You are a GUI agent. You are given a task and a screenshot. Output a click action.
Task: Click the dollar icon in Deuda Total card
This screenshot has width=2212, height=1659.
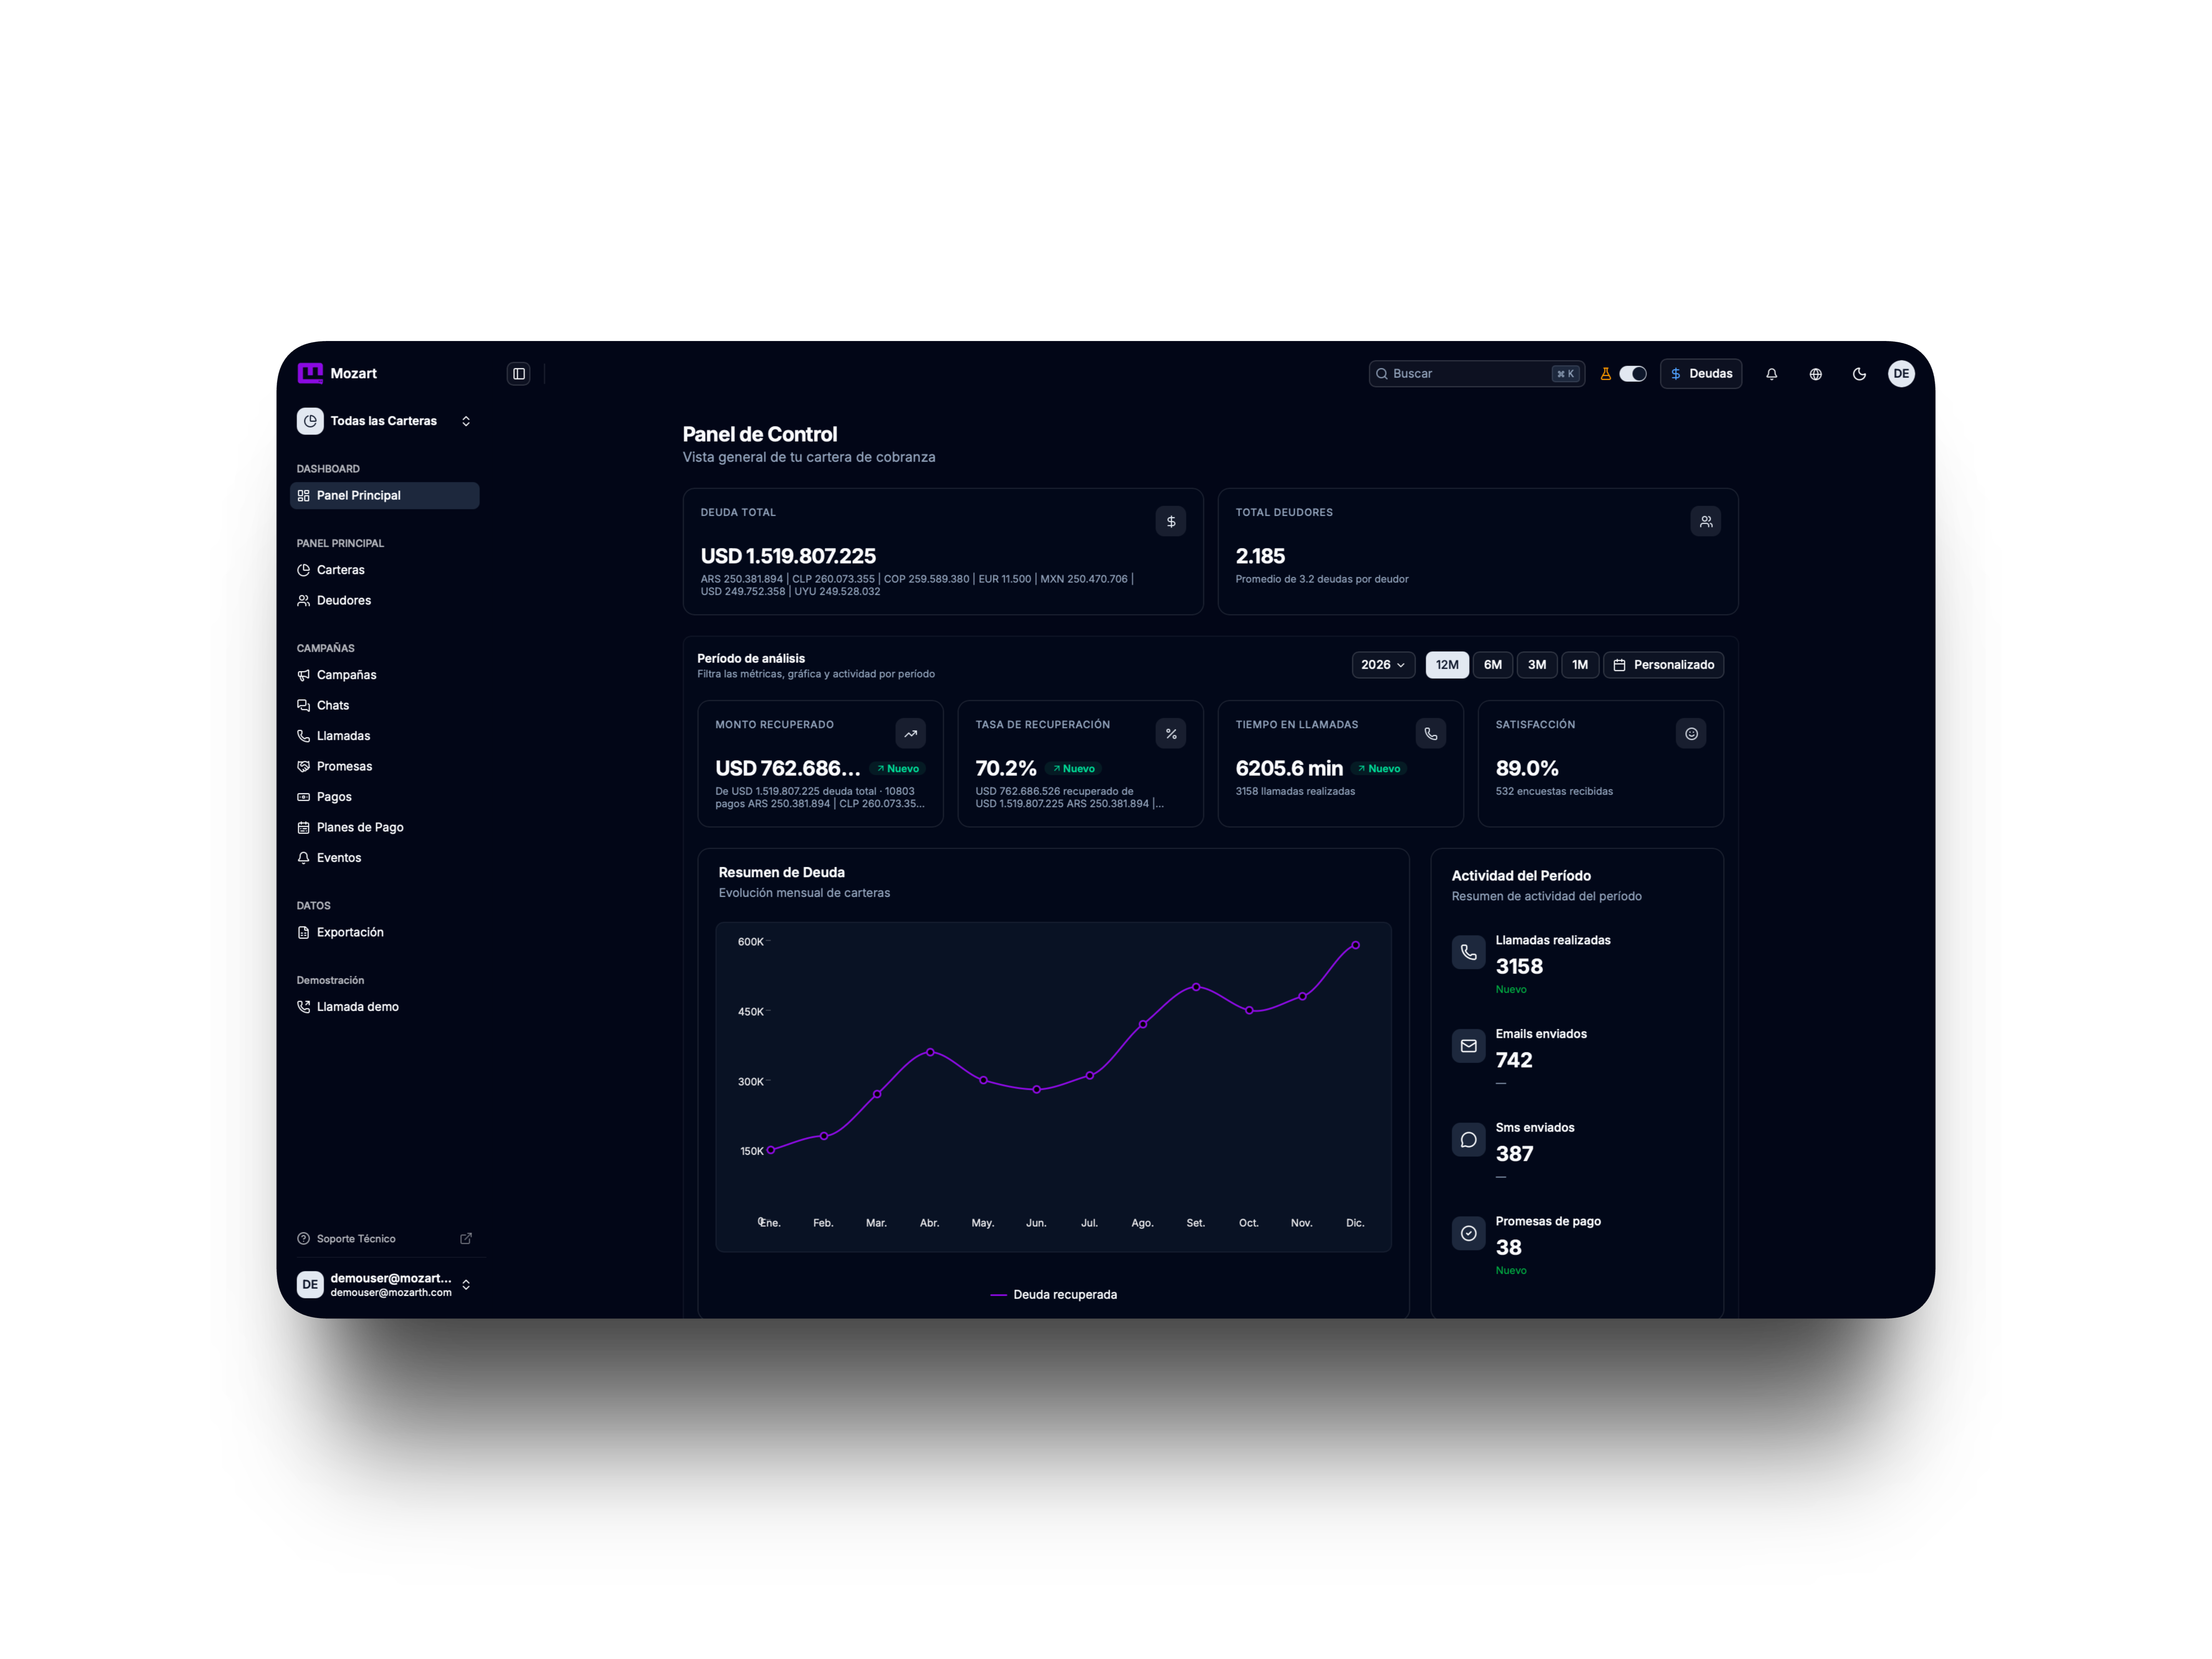(x=1171, y=522)
